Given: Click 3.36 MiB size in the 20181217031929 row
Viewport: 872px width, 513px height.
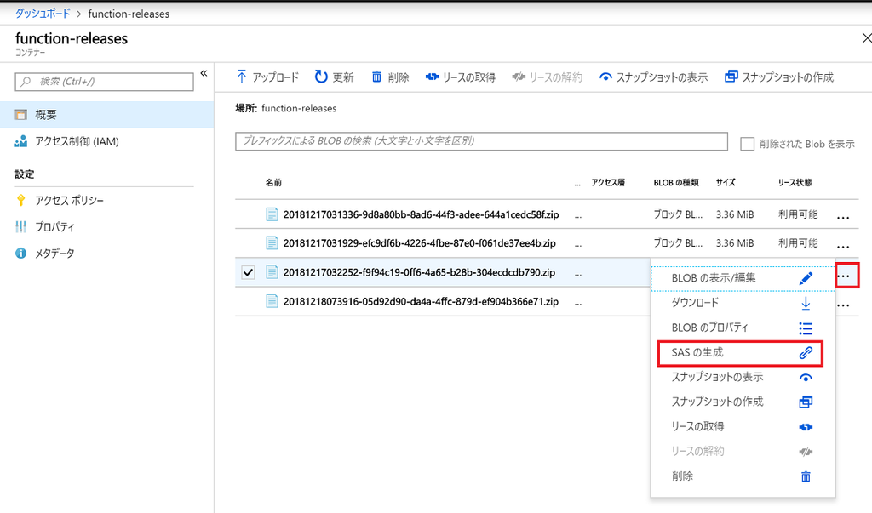Looking at the screenshot, I should pyautogui.click(x=735, y=243).
